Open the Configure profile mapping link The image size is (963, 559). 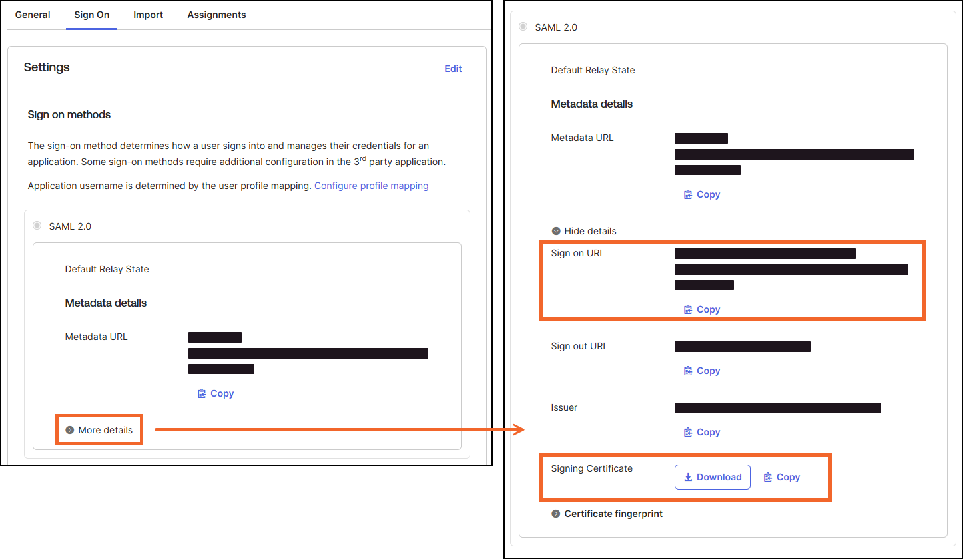[371, 186]
